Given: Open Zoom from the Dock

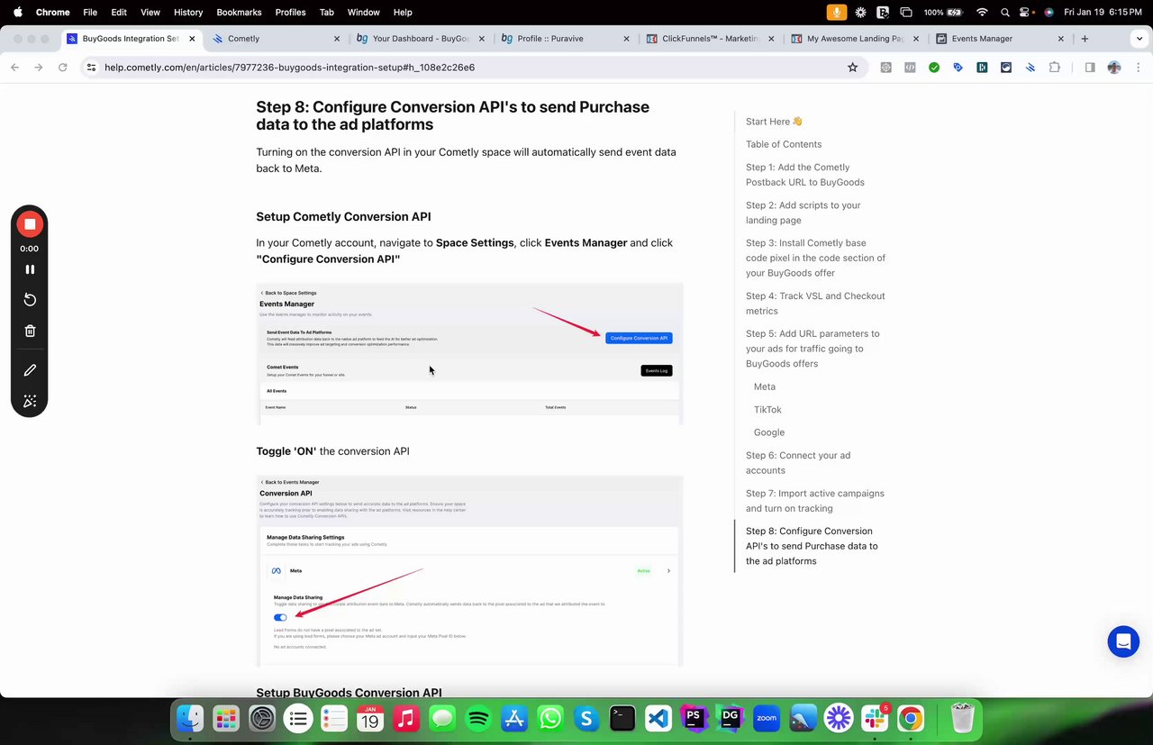Looking at the screenshot, I should click(767, 718).
